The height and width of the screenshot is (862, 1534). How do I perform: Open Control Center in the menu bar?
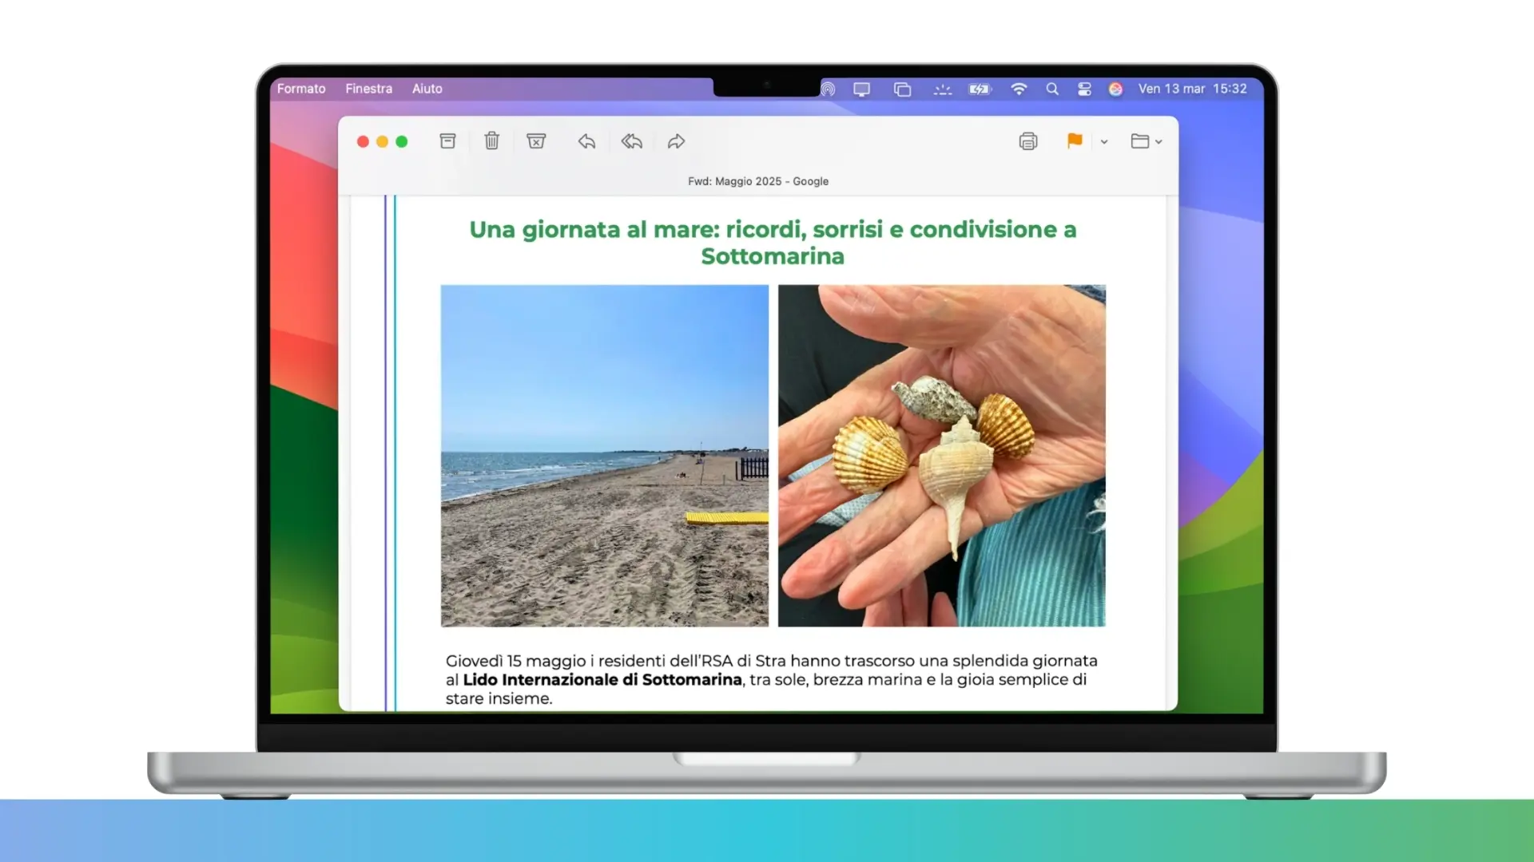click(1084, 89)
